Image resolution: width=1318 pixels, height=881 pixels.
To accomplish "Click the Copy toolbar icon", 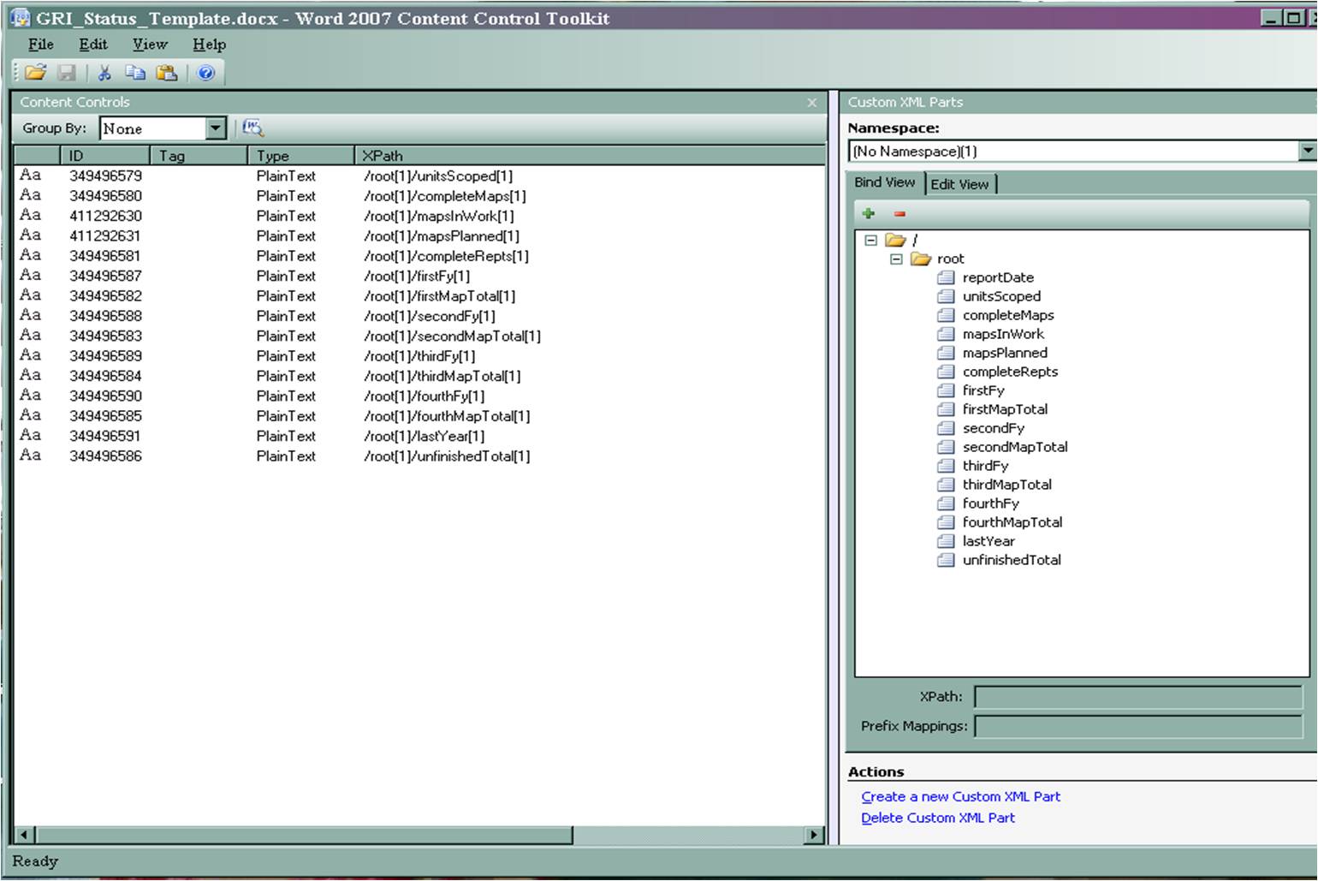I will click(x=135, y=73).
